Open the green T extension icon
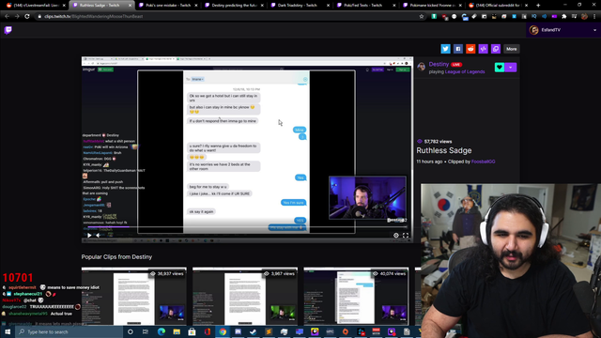The width and height of the screenshot is (601, 338). 434,17
